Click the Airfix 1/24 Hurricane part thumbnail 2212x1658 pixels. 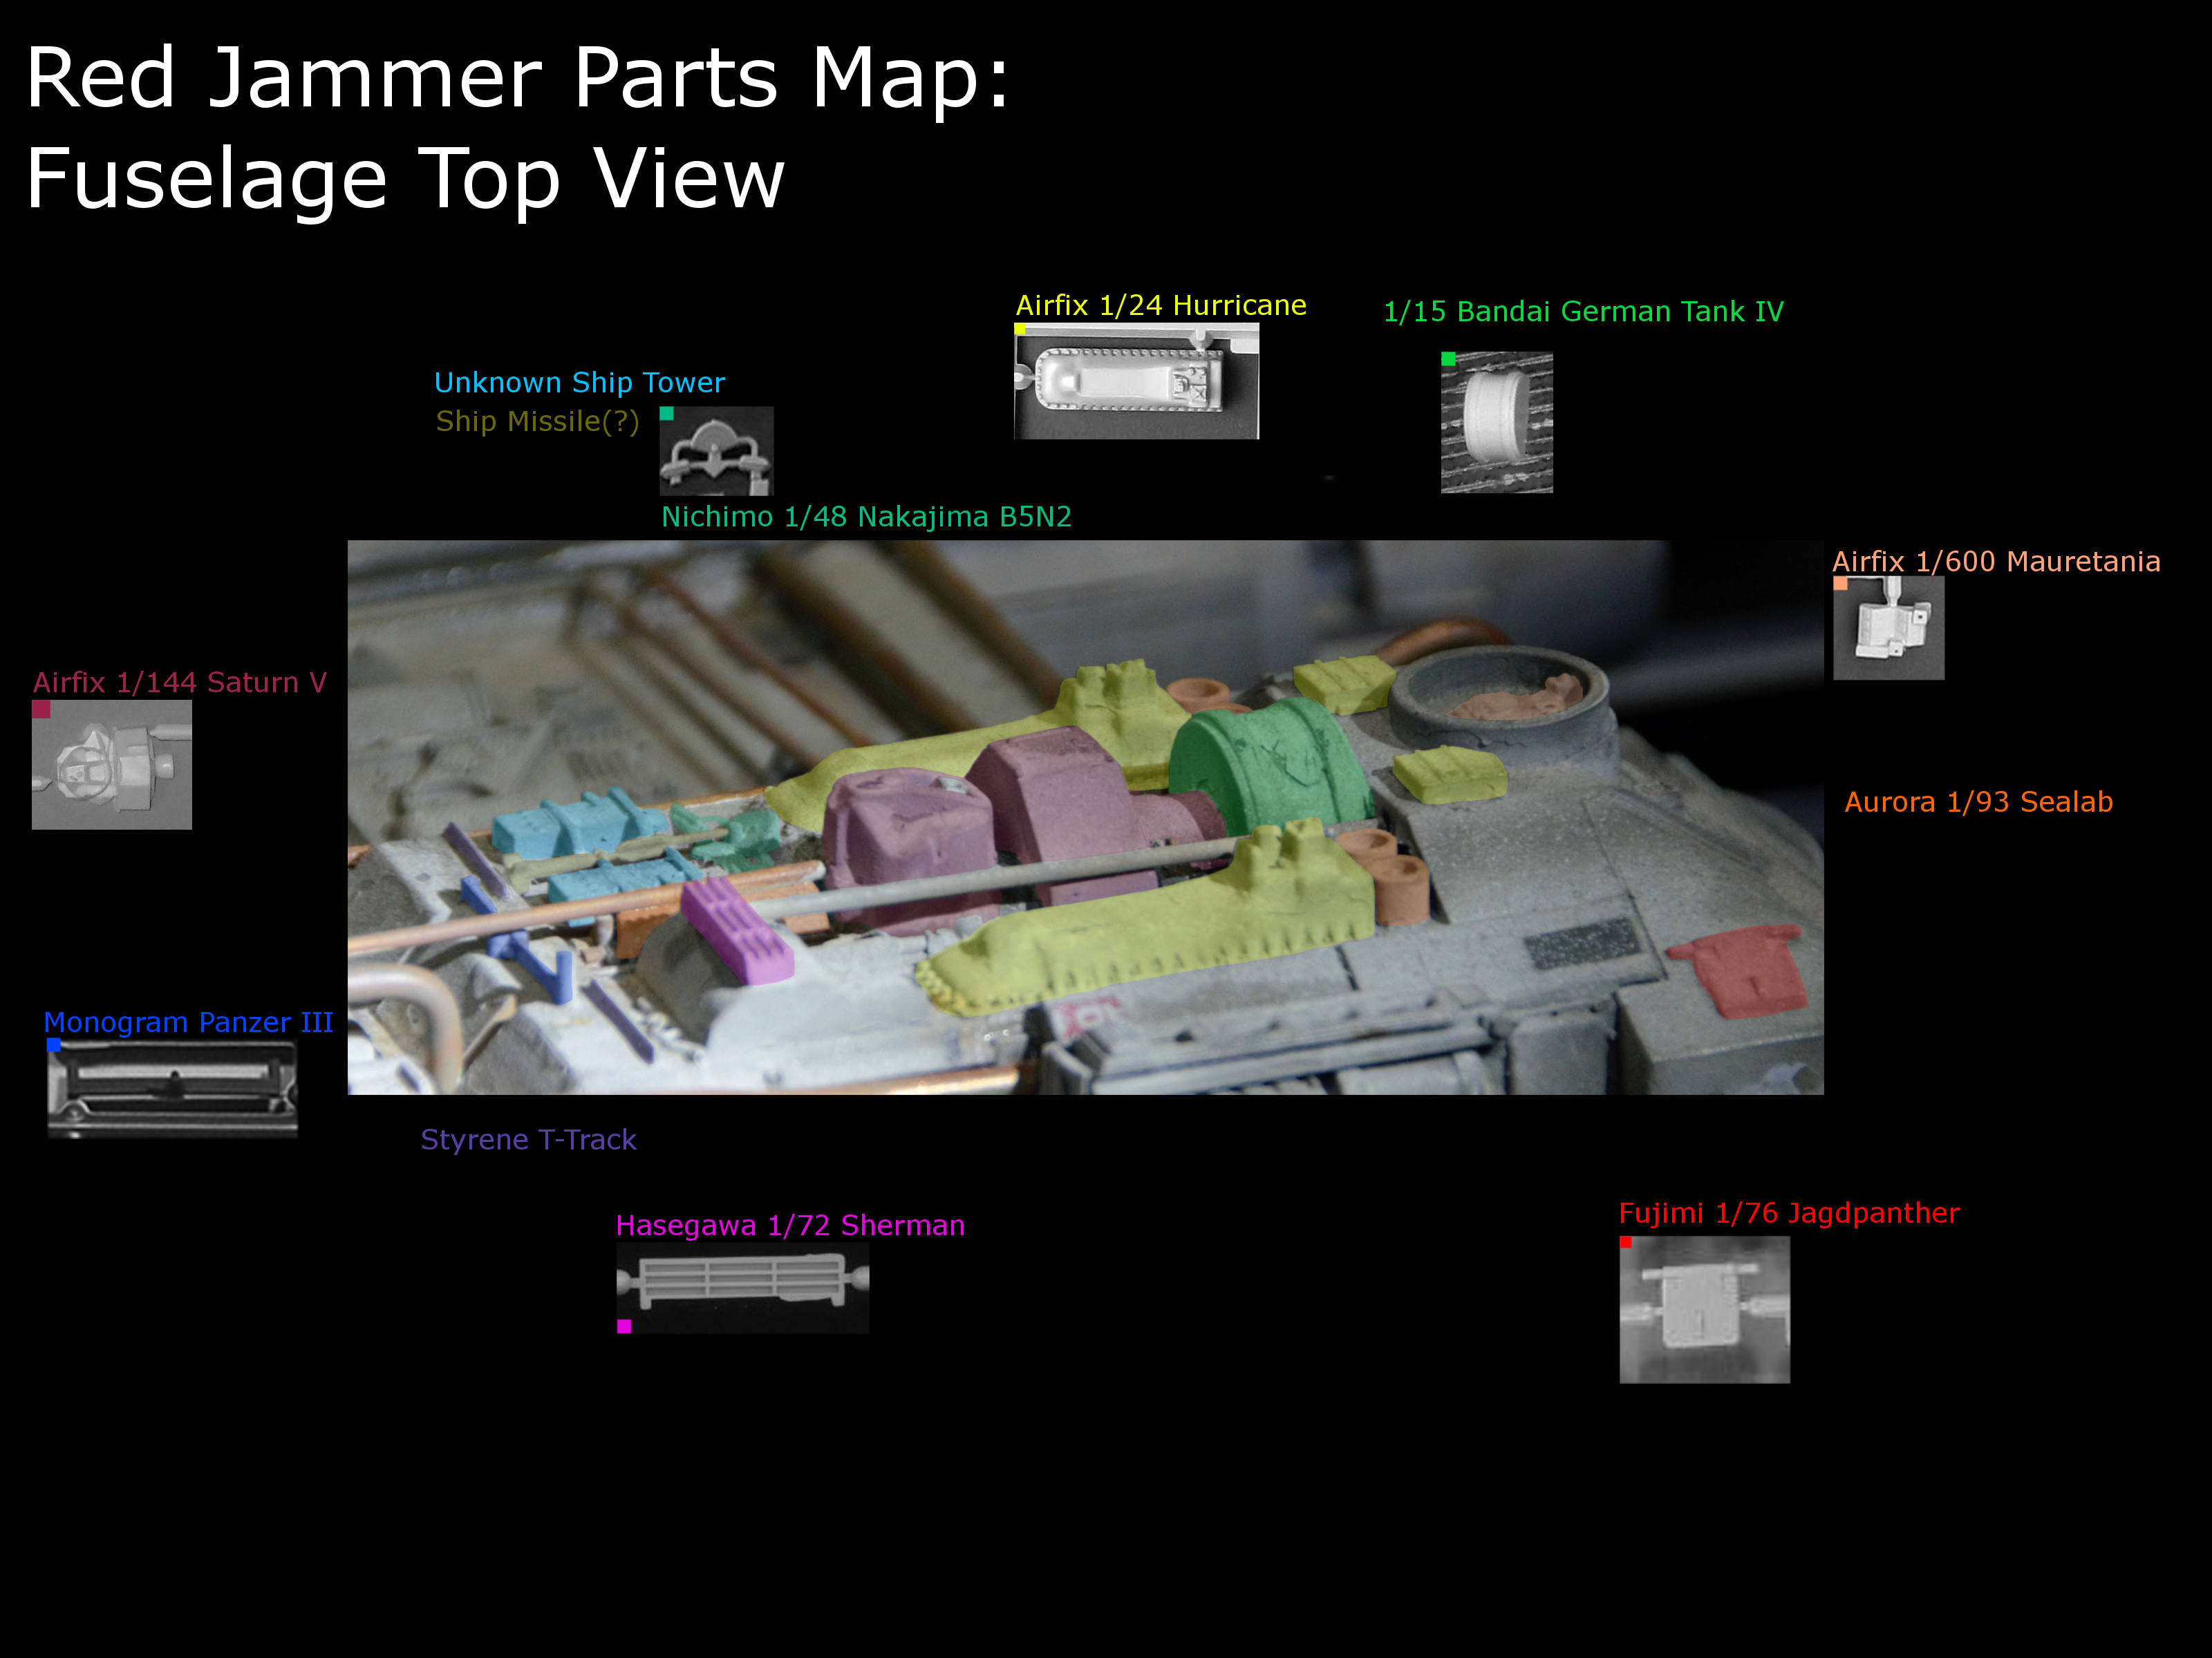pyautogui.click(x=1136, y=381)
